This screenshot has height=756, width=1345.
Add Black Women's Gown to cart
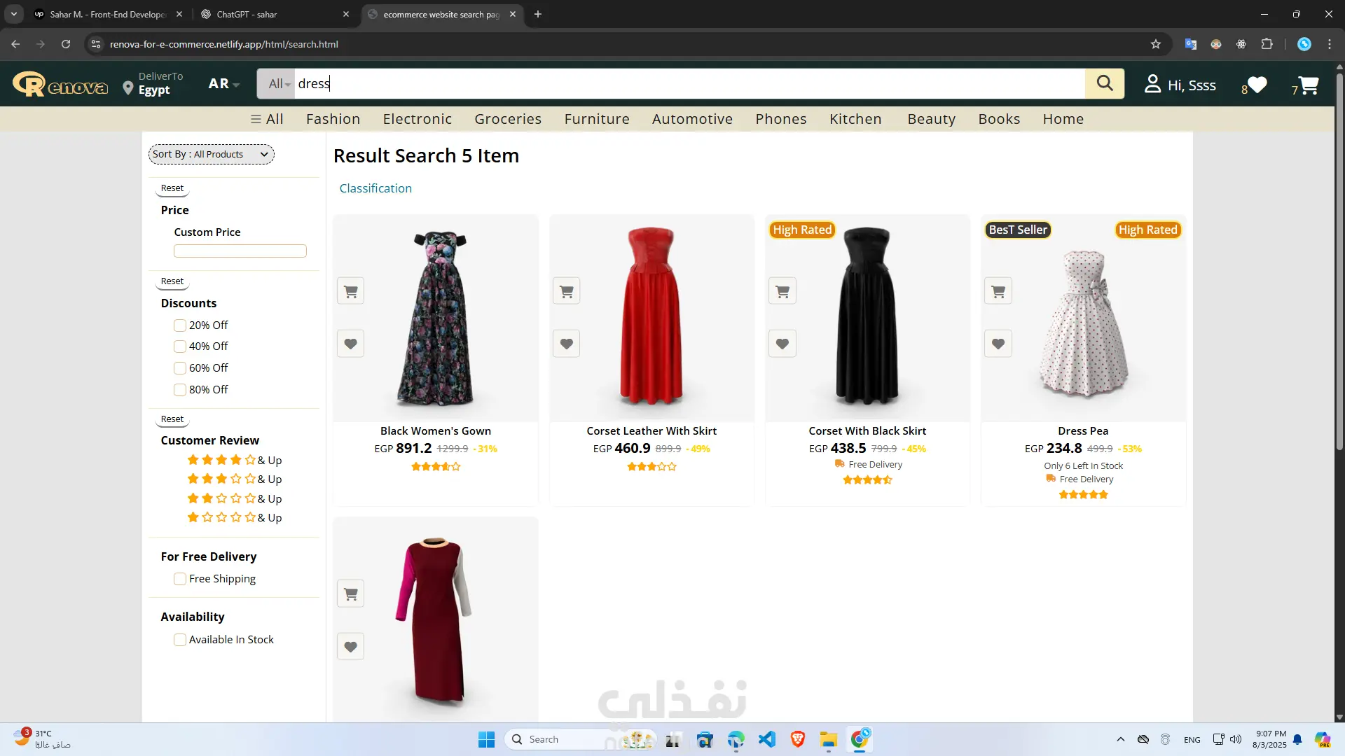coord(350,291)
